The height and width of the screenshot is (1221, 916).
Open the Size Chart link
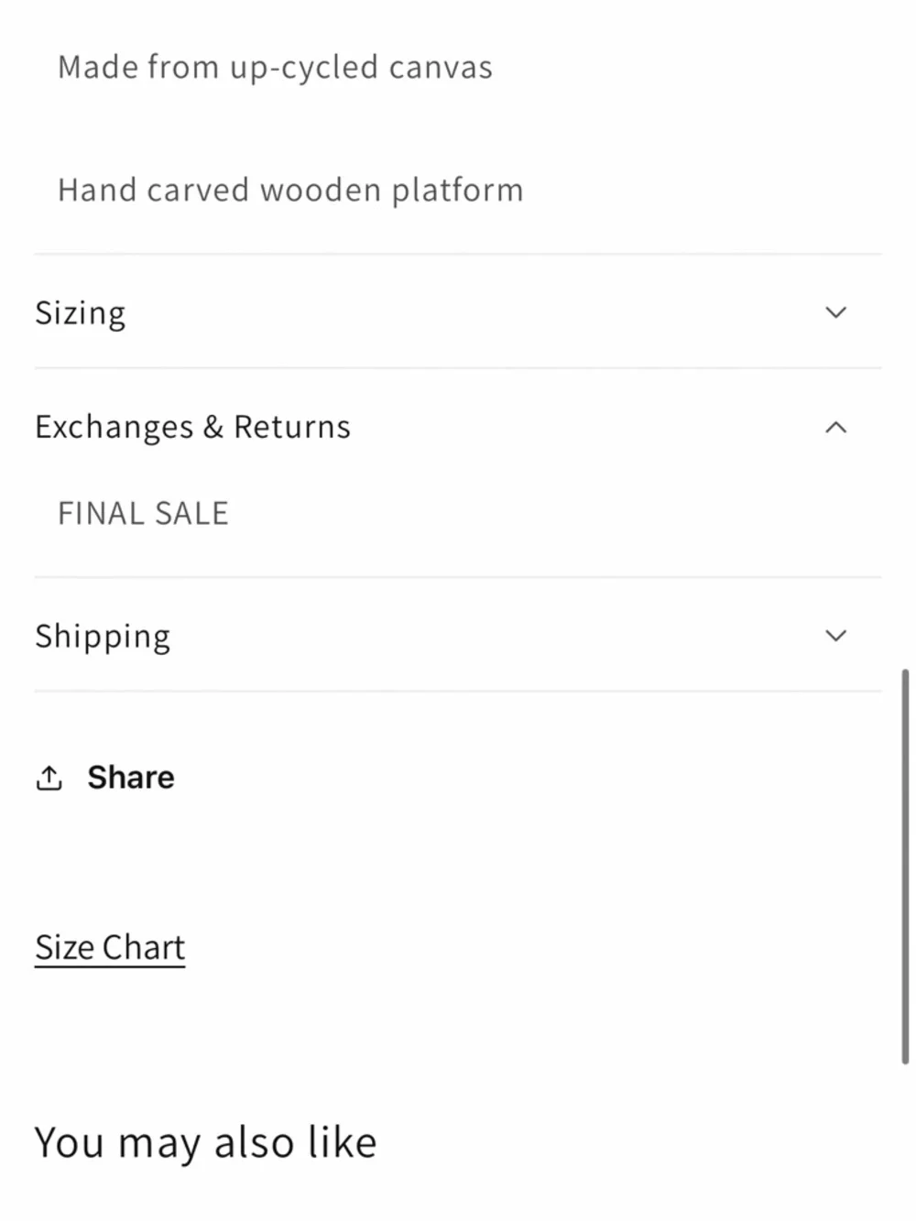[110, 947]
